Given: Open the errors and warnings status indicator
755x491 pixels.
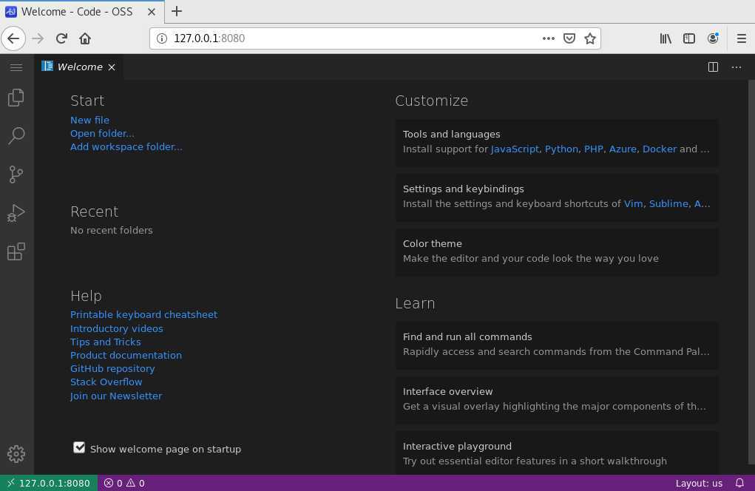Looking at the screenshot, I should pyautogui.click(x=124, y=483).
